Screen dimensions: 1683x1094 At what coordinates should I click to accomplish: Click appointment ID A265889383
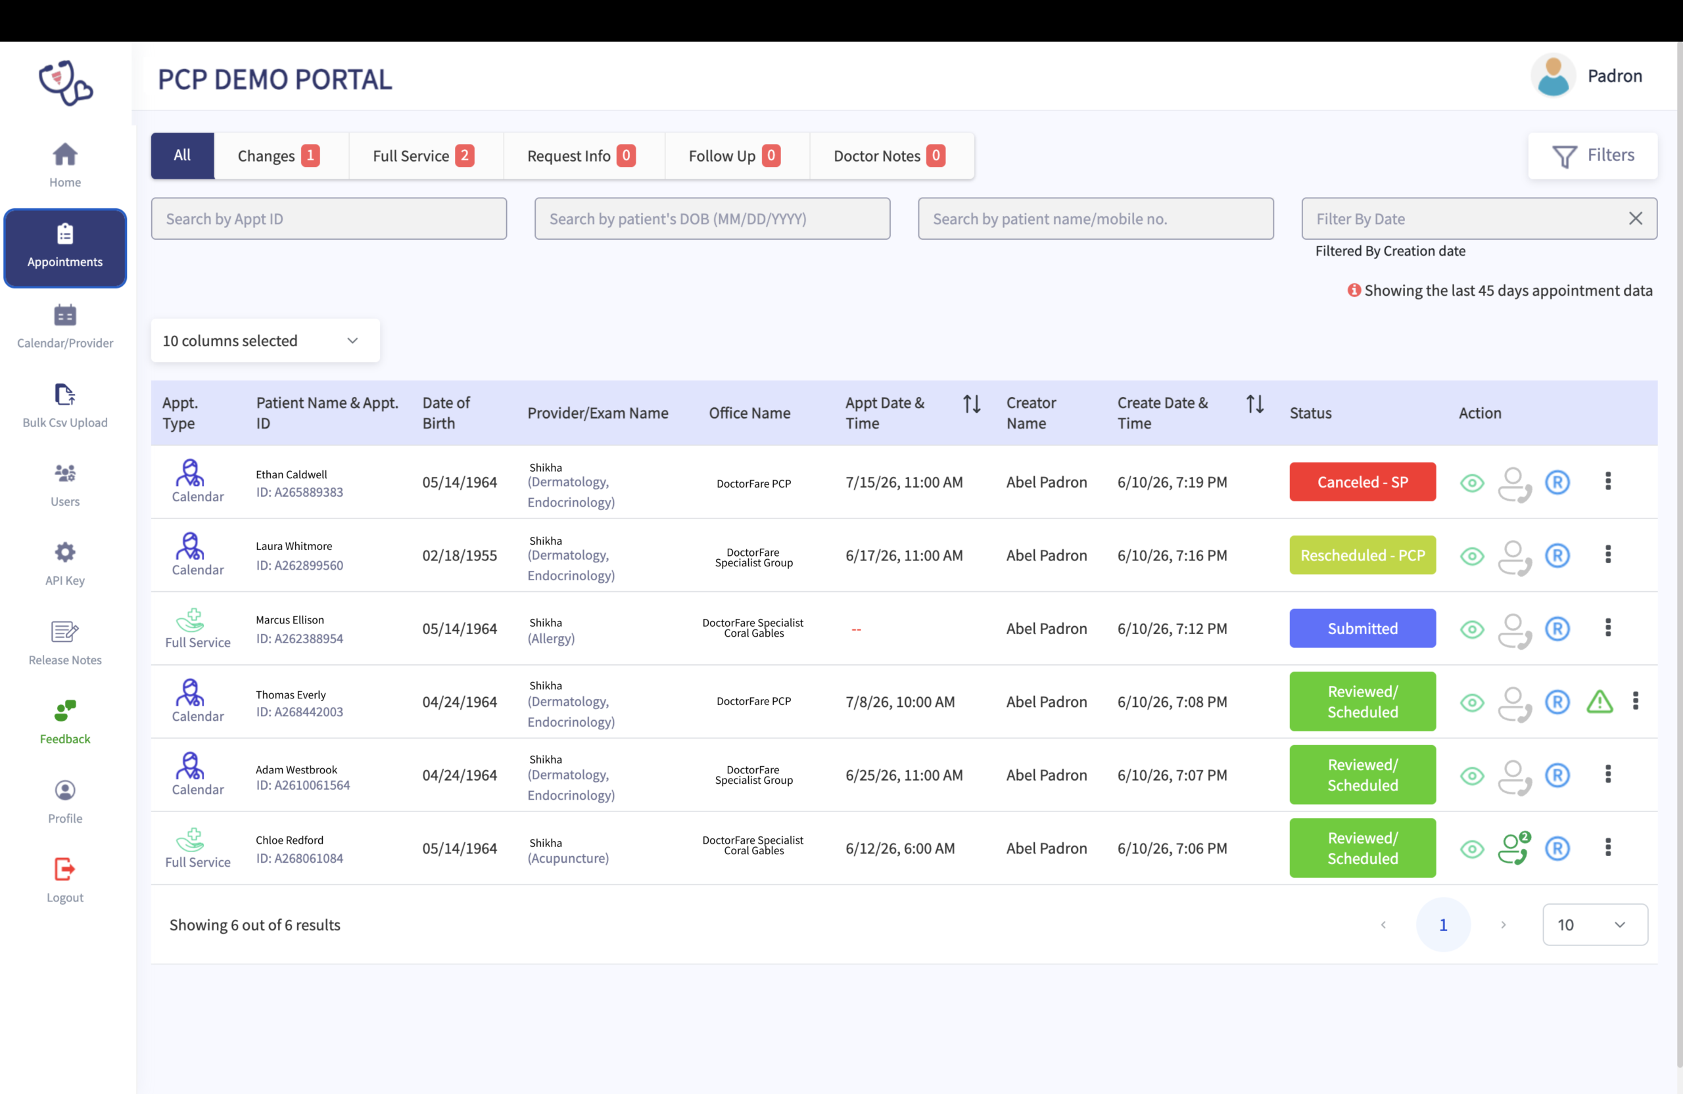coord(300,492)
